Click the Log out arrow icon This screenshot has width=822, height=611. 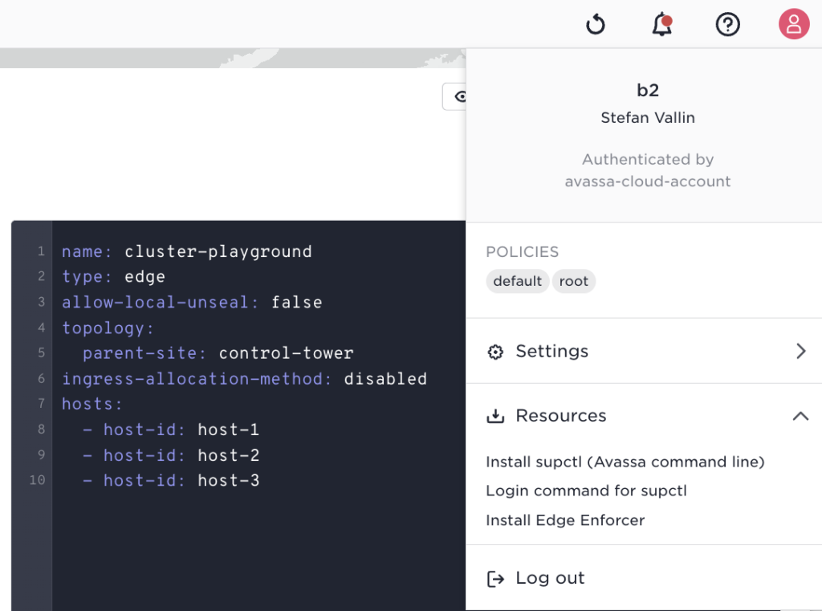[495, 579]
